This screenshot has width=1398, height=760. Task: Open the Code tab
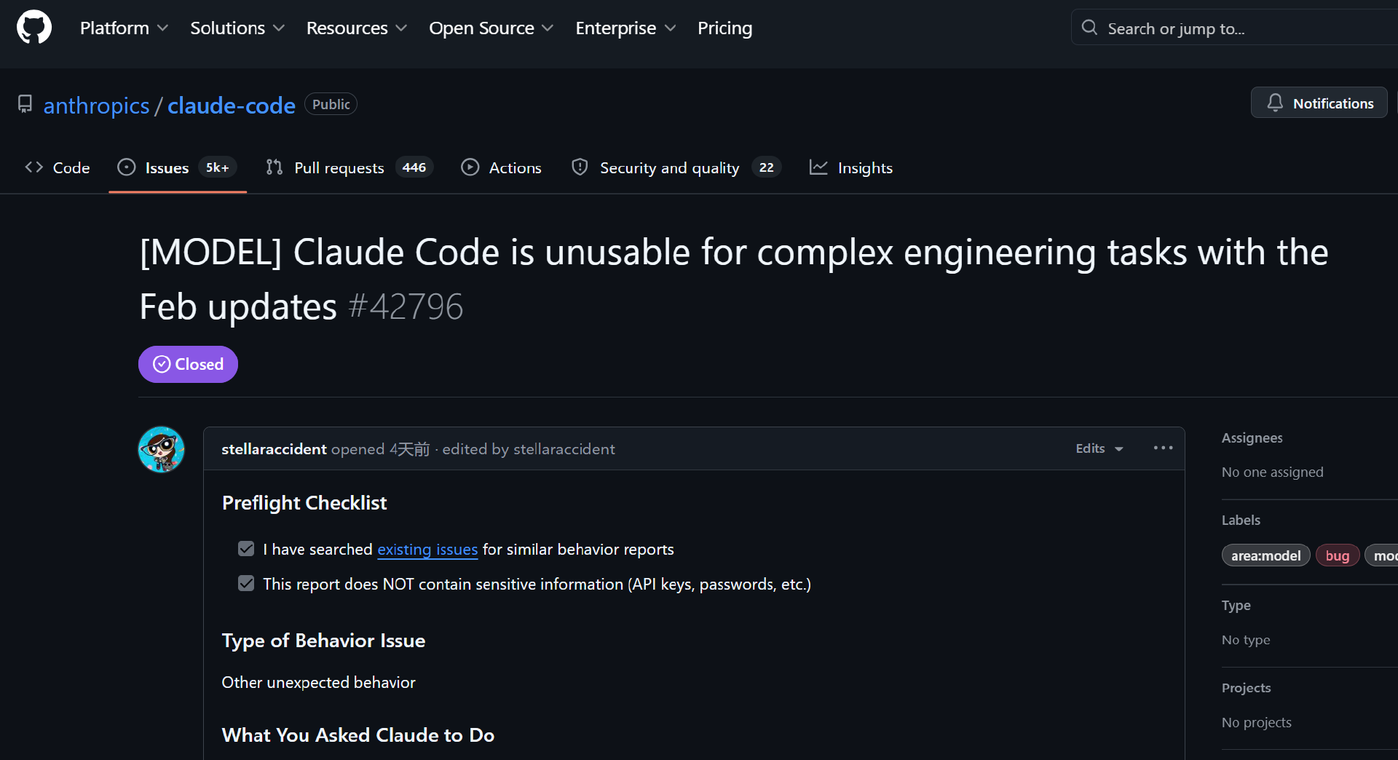[58, 167]
